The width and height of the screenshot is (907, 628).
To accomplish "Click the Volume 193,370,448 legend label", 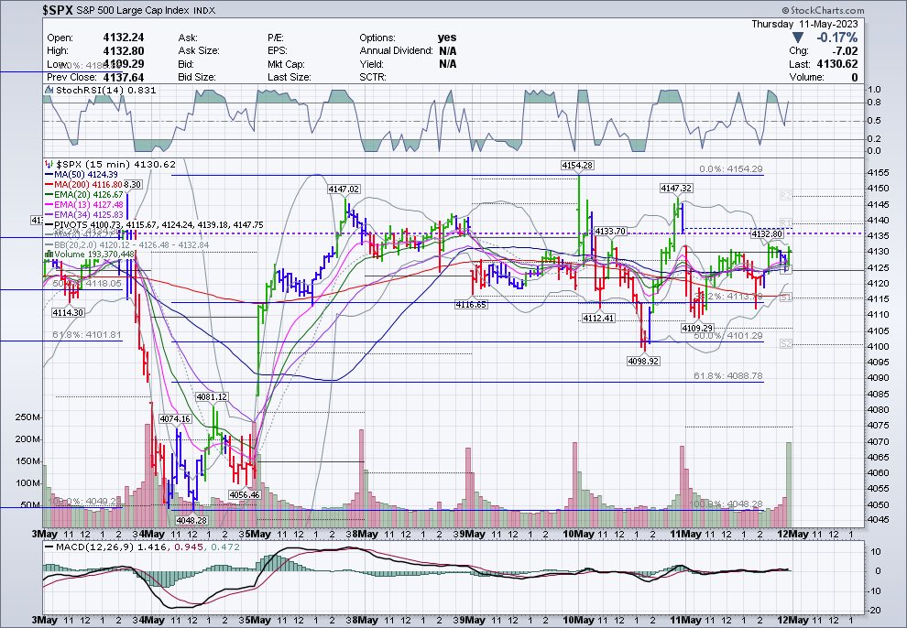I will 94,254.
